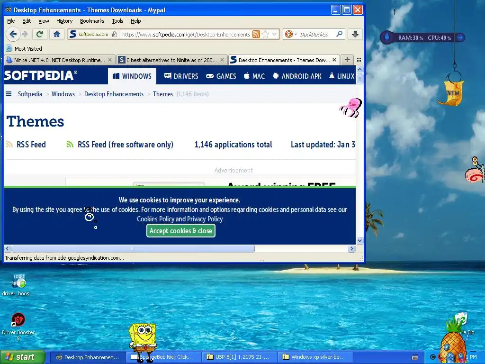
Task: Click Accept cookies & close button
Action: (x=180, y=231)
